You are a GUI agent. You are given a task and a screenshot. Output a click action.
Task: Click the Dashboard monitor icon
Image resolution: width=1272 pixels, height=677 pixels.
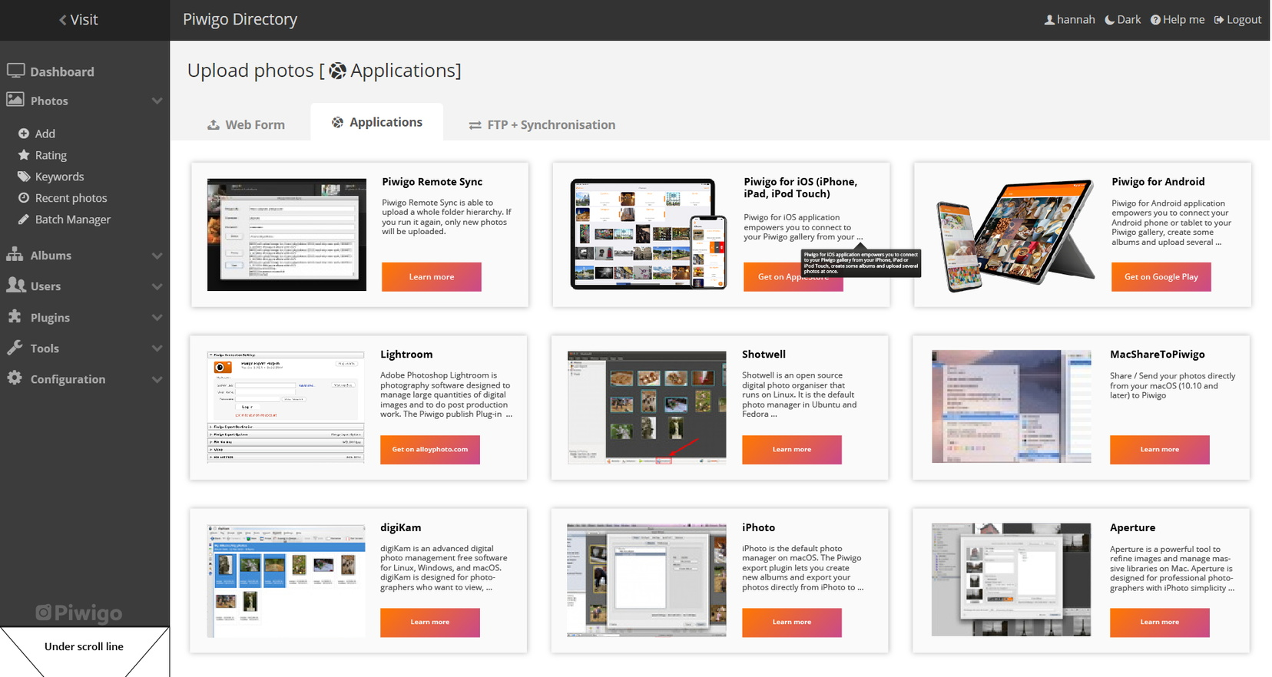click(x=15, y=71)
